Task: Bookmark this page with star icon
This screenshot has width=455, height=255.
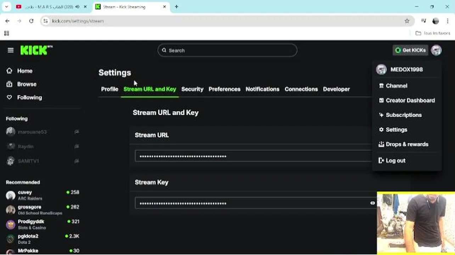Action: [x=407, y=21]
